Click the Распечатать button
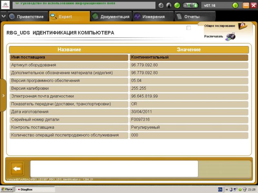 point(220,36)
